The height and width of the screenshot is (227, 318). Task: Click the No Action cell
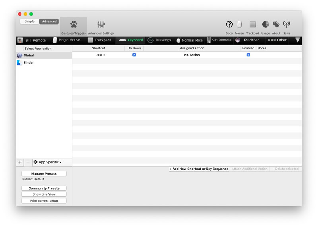point(192,55)
